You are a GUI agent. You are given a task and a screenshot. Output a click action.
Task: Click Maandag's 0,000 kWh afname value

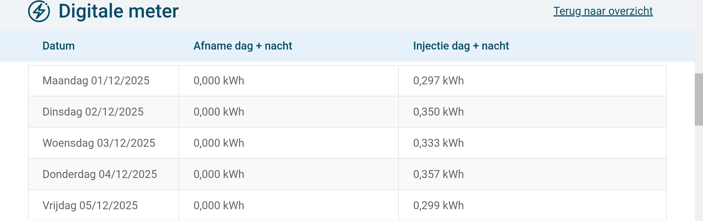[219, 81]
